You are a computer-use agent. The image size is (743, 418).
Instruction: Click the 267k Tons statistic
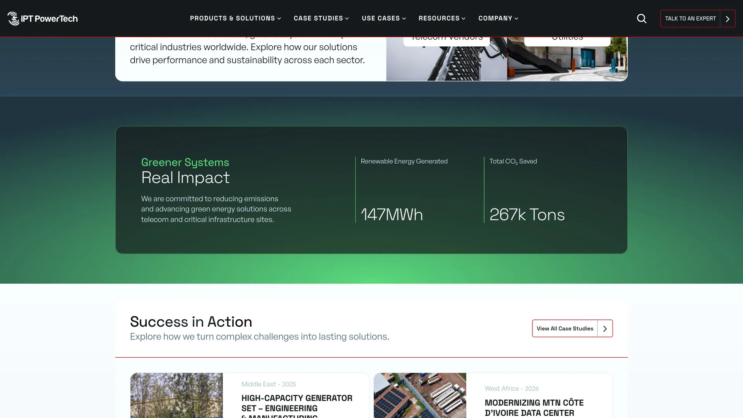point(527,215)
